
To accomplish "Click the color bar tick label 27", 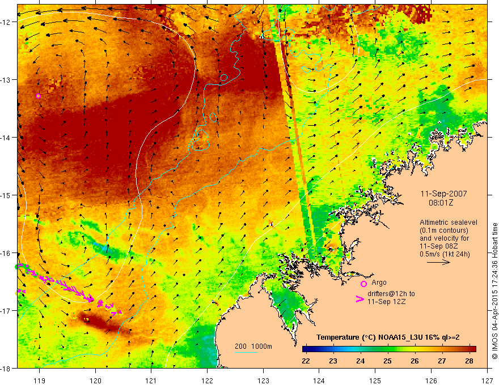I will pos(442,361).
